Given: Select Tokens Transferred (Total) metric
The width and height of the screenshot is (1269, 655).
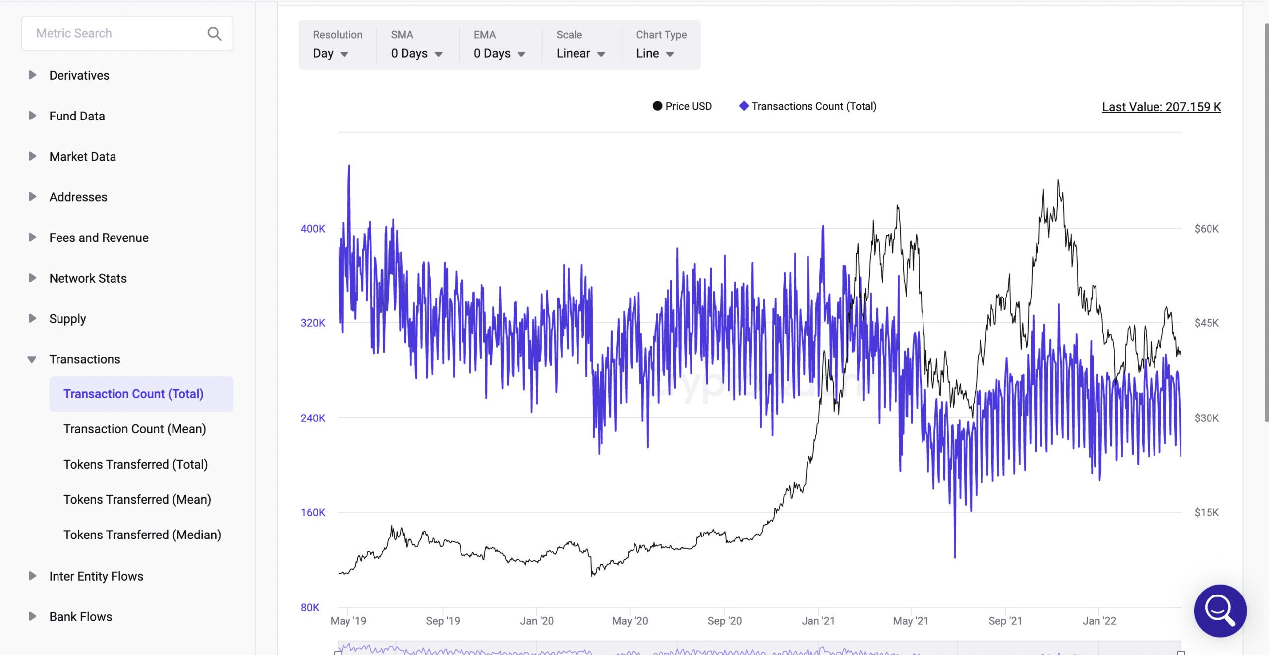Looking at the screenshot, I should click(136, 464).
